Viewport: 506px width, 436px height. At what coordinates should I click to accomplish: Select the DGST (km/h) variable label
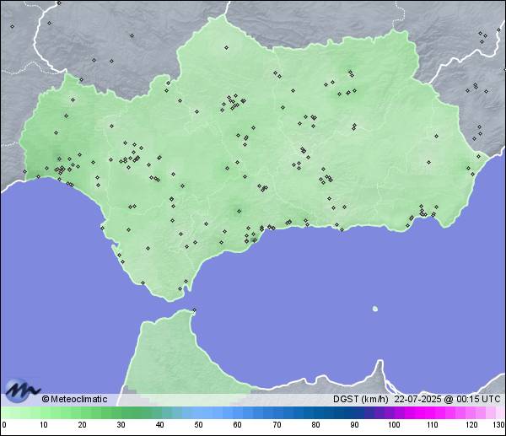(360, 399)
